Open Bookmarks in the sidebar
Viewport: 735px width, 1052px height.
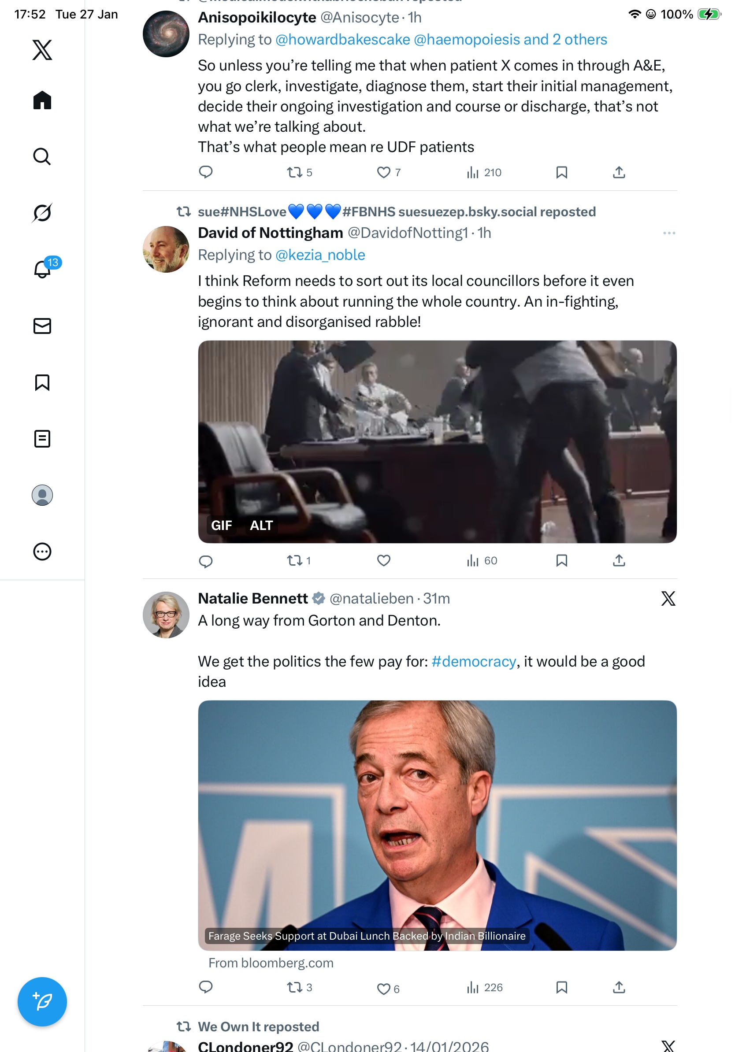click(x=42, y=382)
